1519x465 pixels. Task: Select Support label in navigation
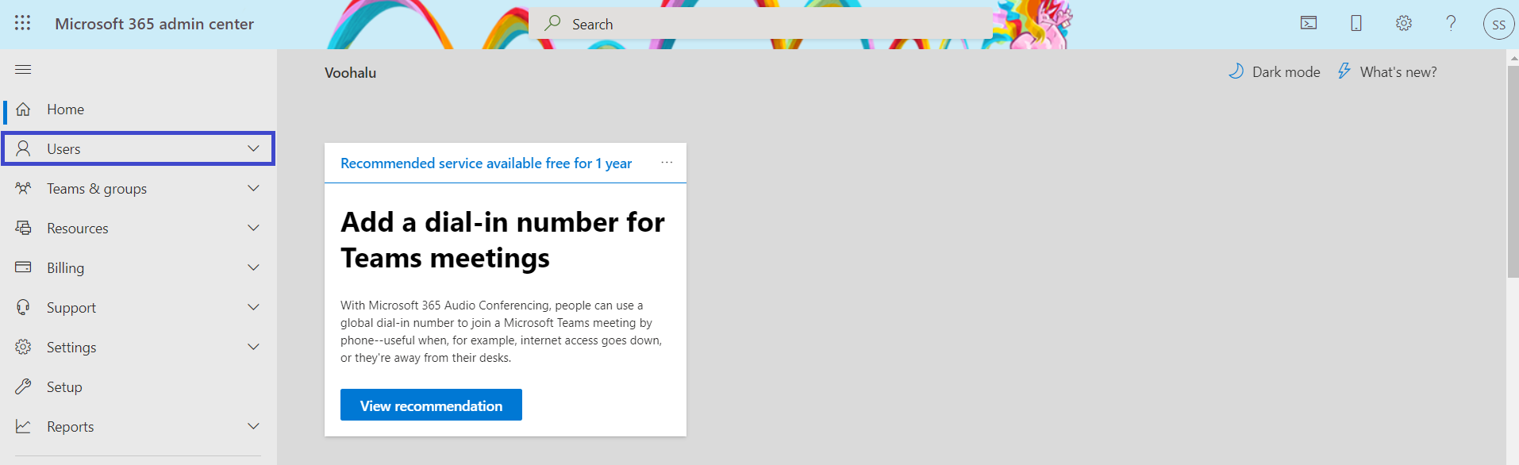click(71, 308)
